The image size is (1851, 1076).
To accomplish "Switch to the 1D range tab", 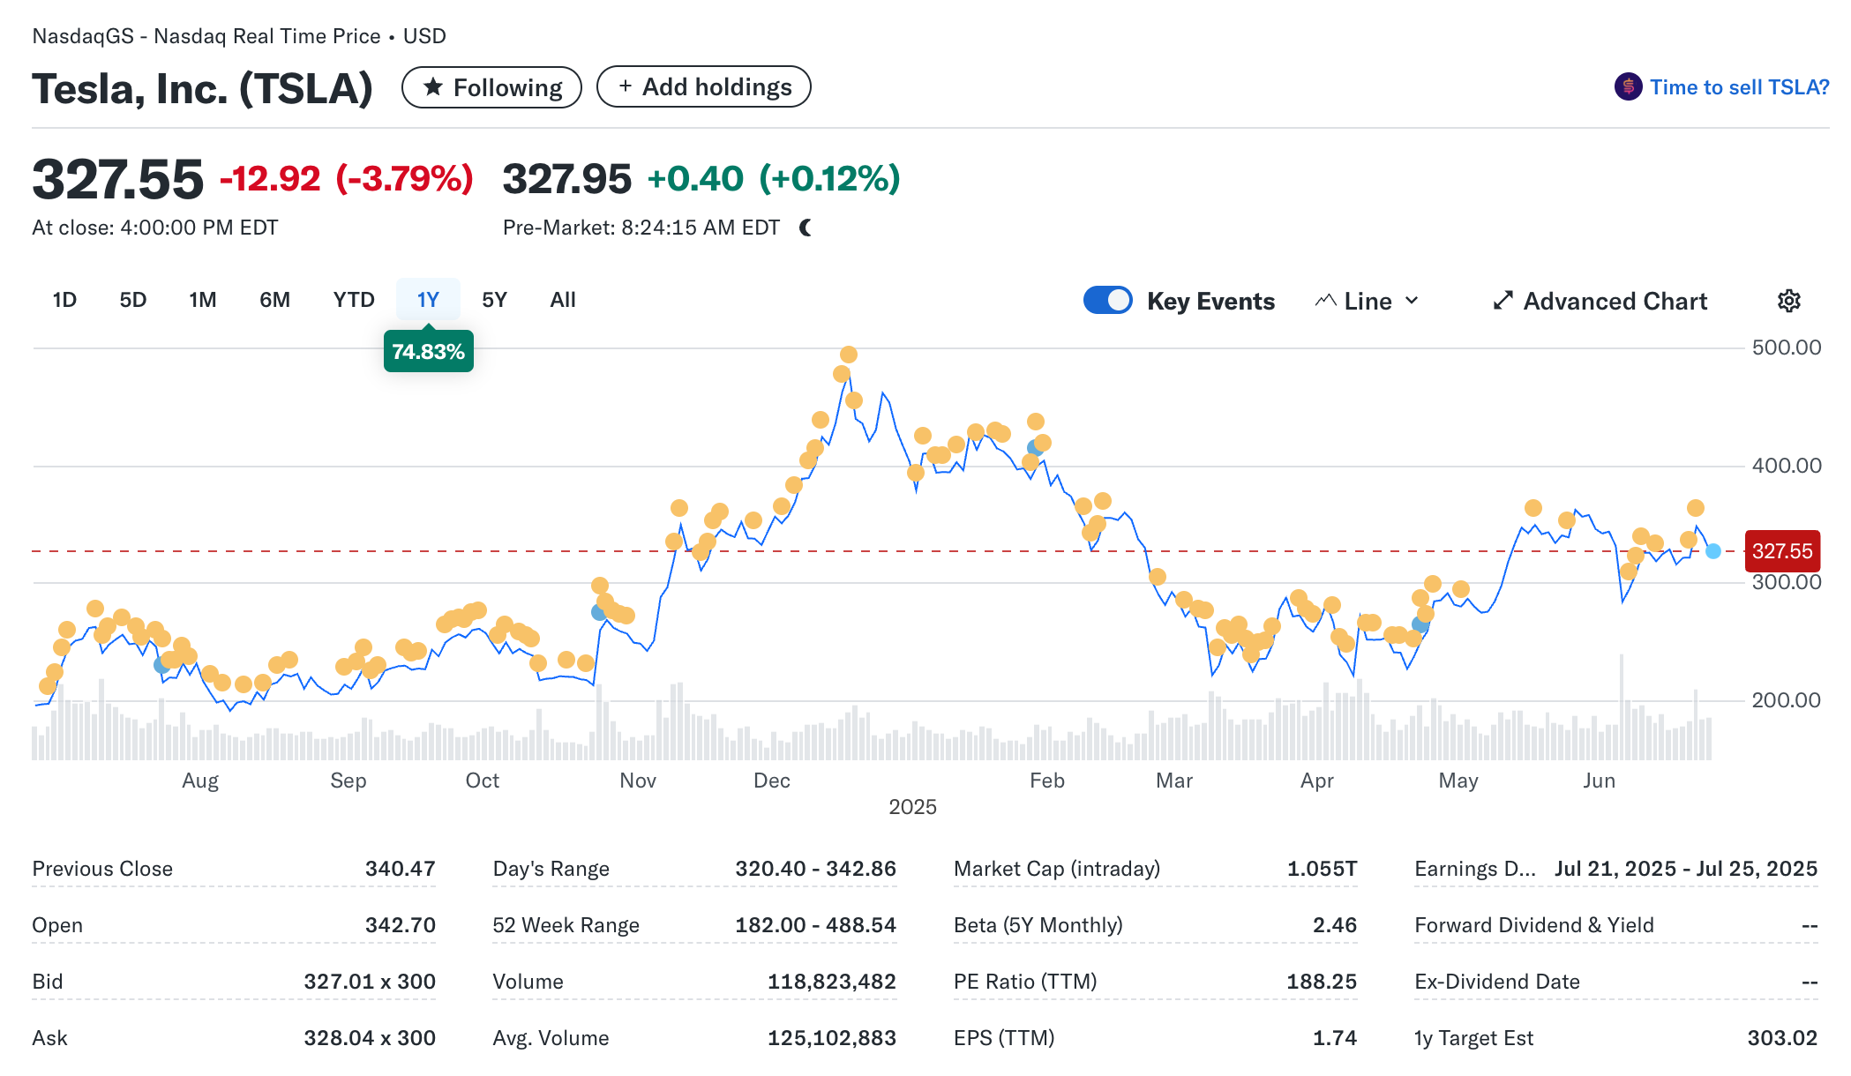I will (x=64, y=300).
